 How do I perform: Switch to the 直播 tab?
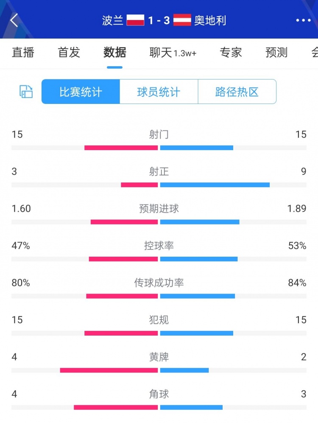23,52
